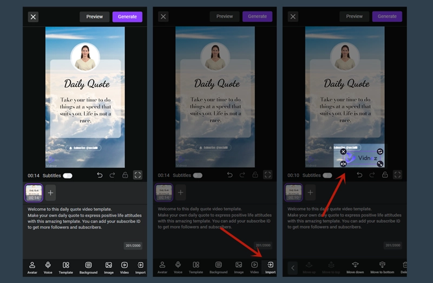Select the 00:10 scene thumbnail in the right screen
The height and width of the screenshot is (283, 433).
293,192
